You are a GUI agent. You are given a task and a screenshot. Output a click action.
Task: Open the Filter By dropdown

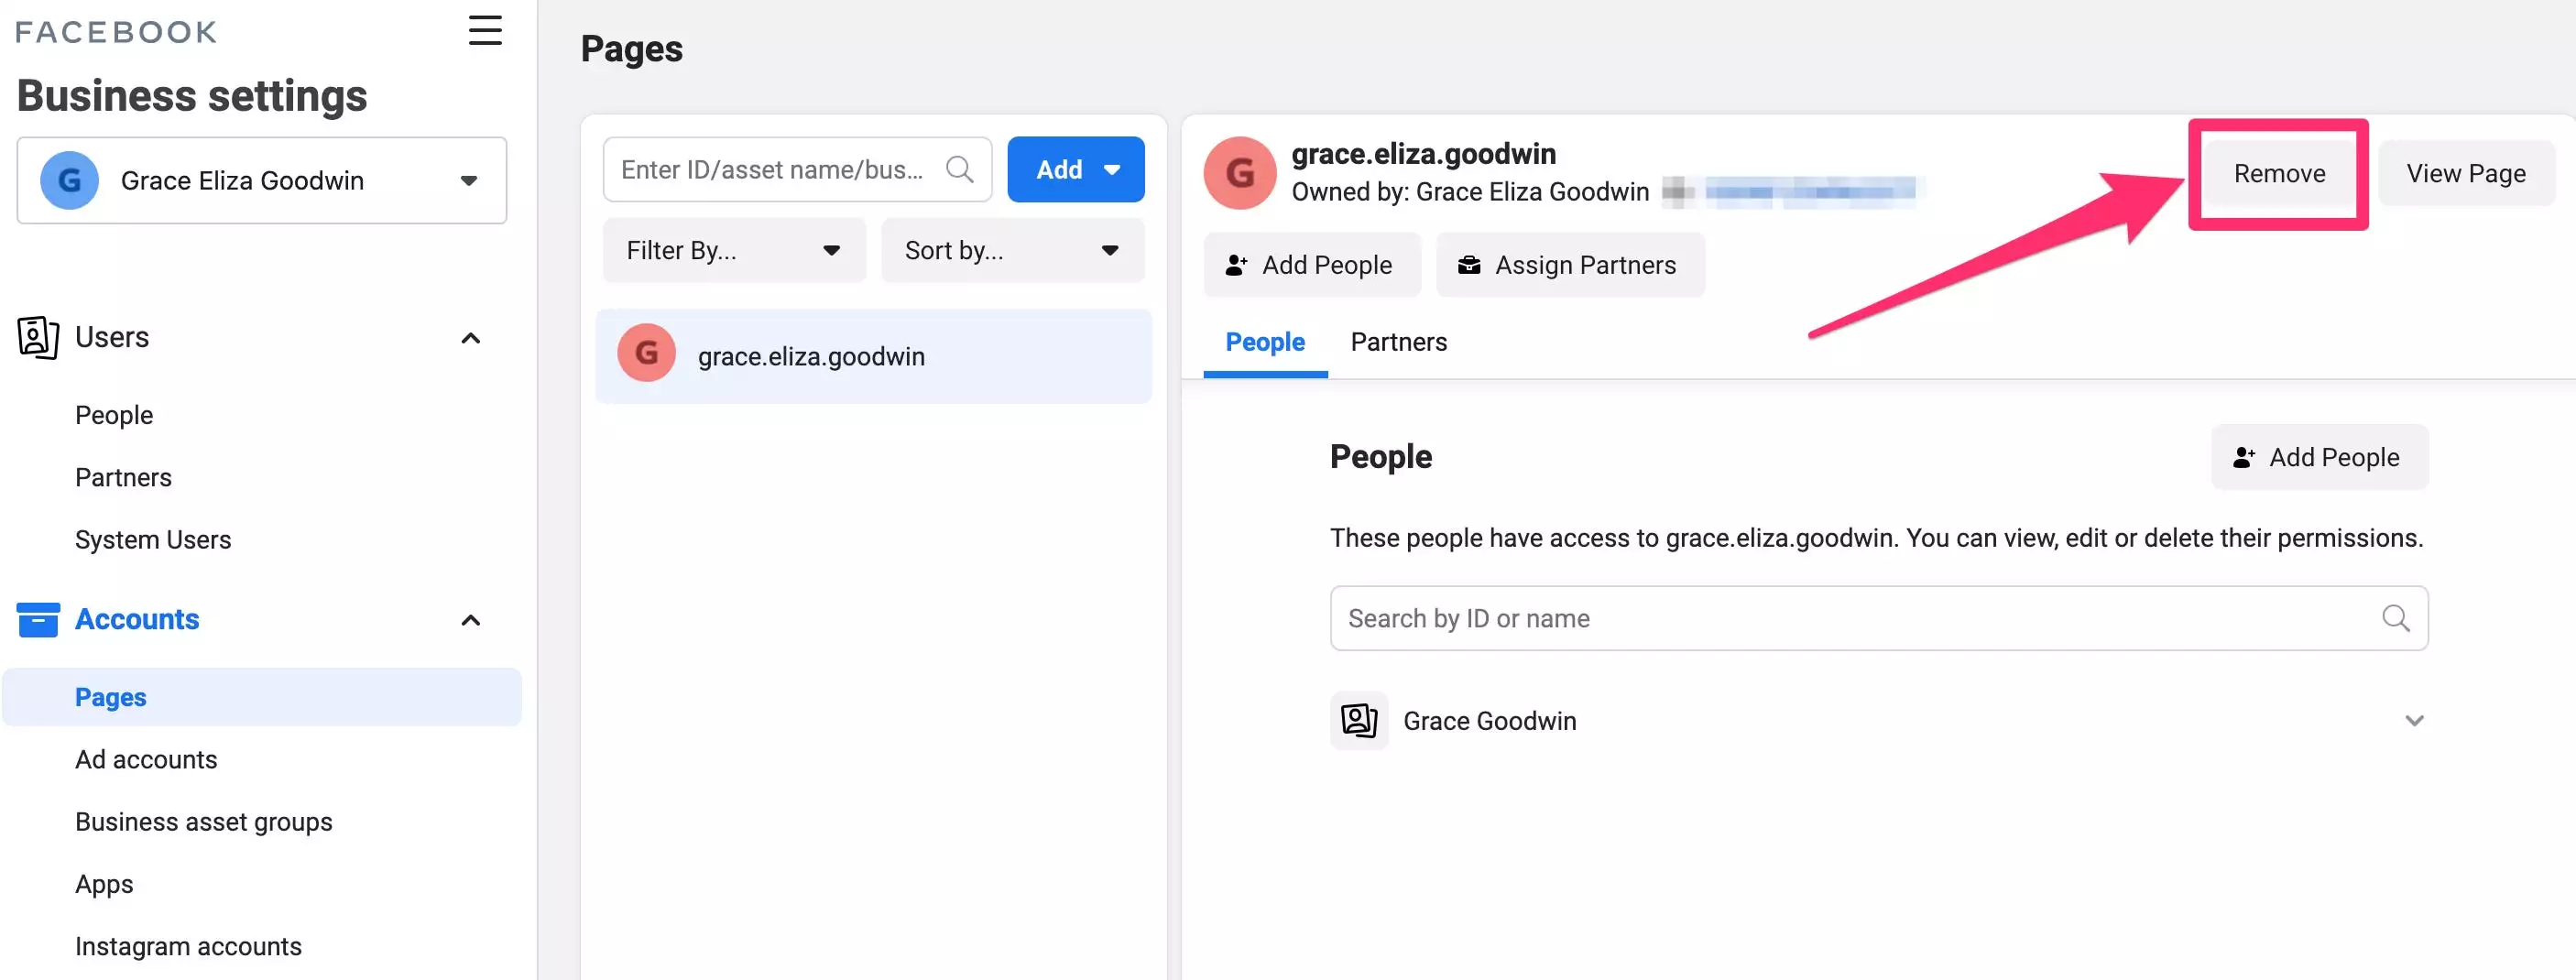(733, 250)
